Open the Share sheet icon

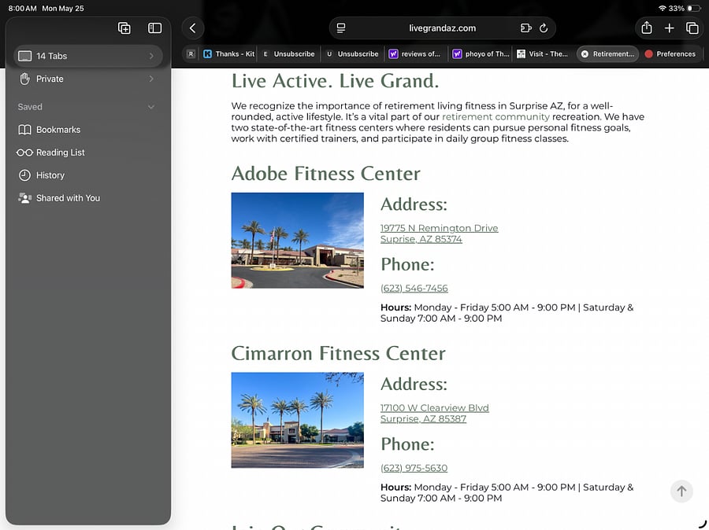click(647, 28)
